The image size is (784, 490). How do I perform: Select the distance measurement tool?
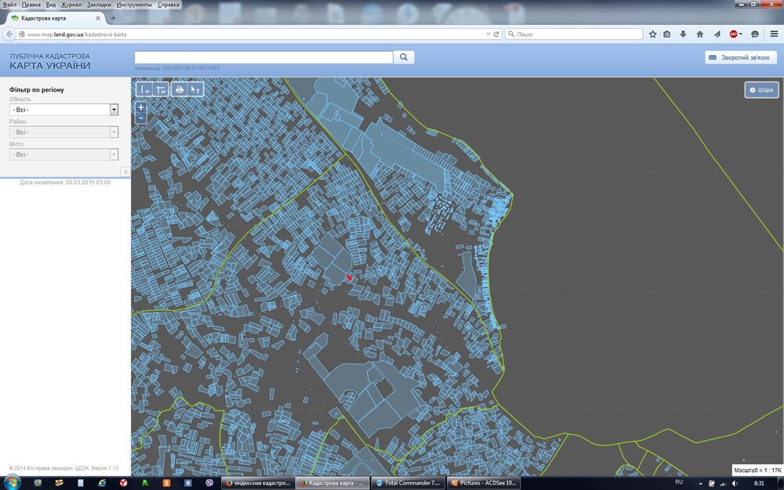pos(143,89)
